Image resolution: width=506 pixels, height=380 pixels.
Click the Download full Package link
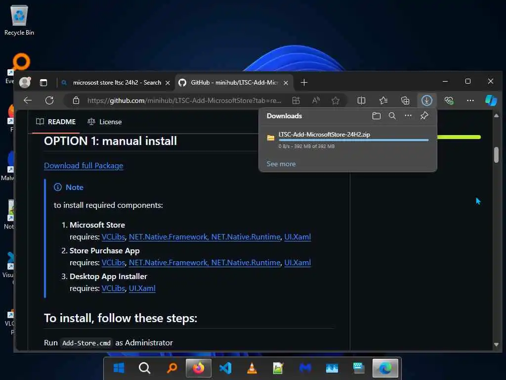84,165
